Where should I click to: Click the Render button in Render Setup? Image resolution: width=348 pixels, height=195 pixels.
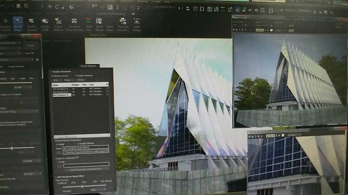(x=30, y=45)
